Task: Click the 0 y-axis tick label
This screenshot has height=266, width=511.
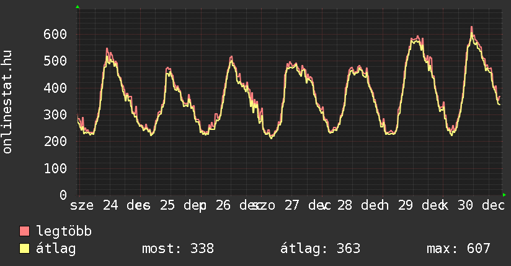Action: 63,195
